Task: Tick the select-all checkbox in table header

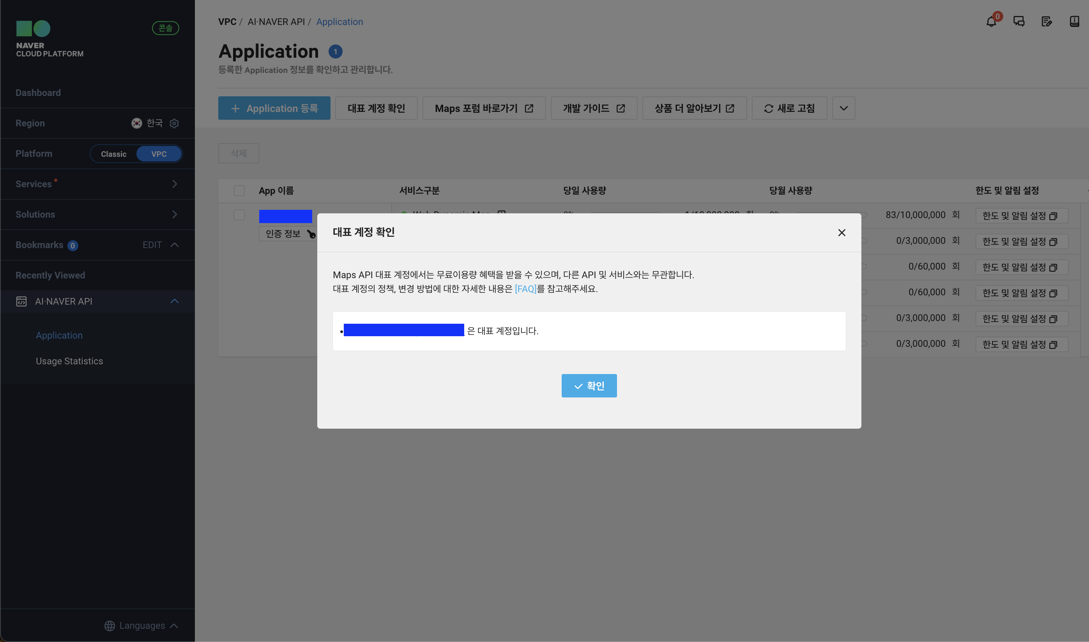Action: click(239, 191)
